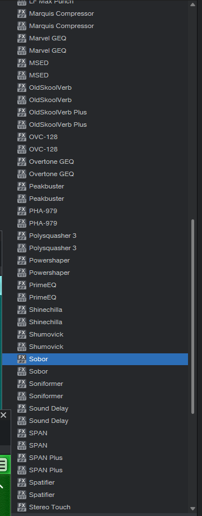Open the green hamburger menu button
The width and height of the screenshot is (202, 516).
pyautogui.click(x=2, y=464)
